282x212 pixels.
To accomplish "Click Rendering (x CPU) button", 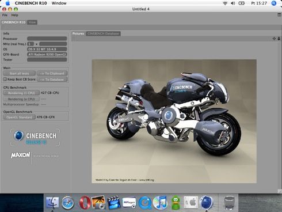I will pos(21,99).
